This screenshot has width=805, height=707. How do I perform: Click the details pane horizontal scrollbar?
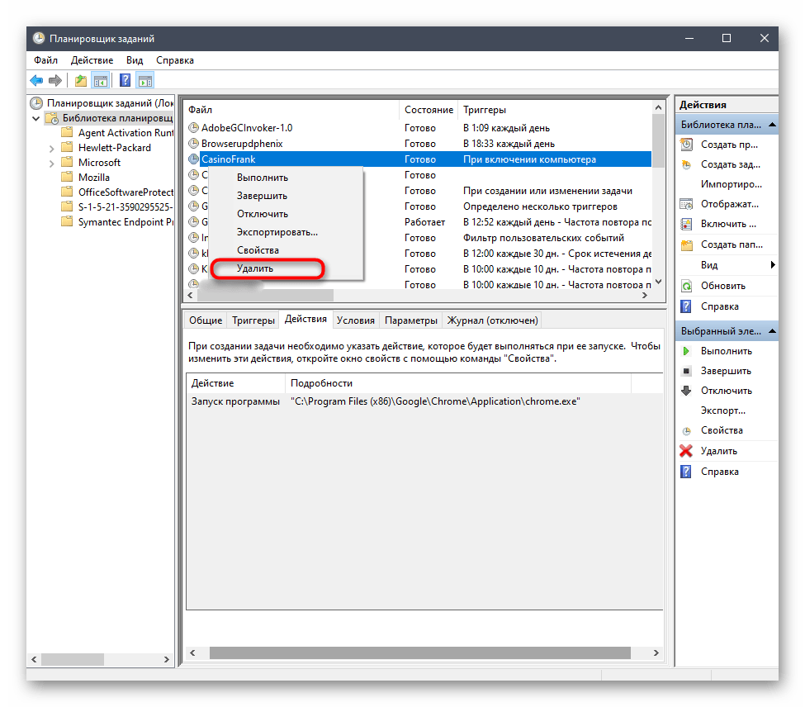[419, 653]
